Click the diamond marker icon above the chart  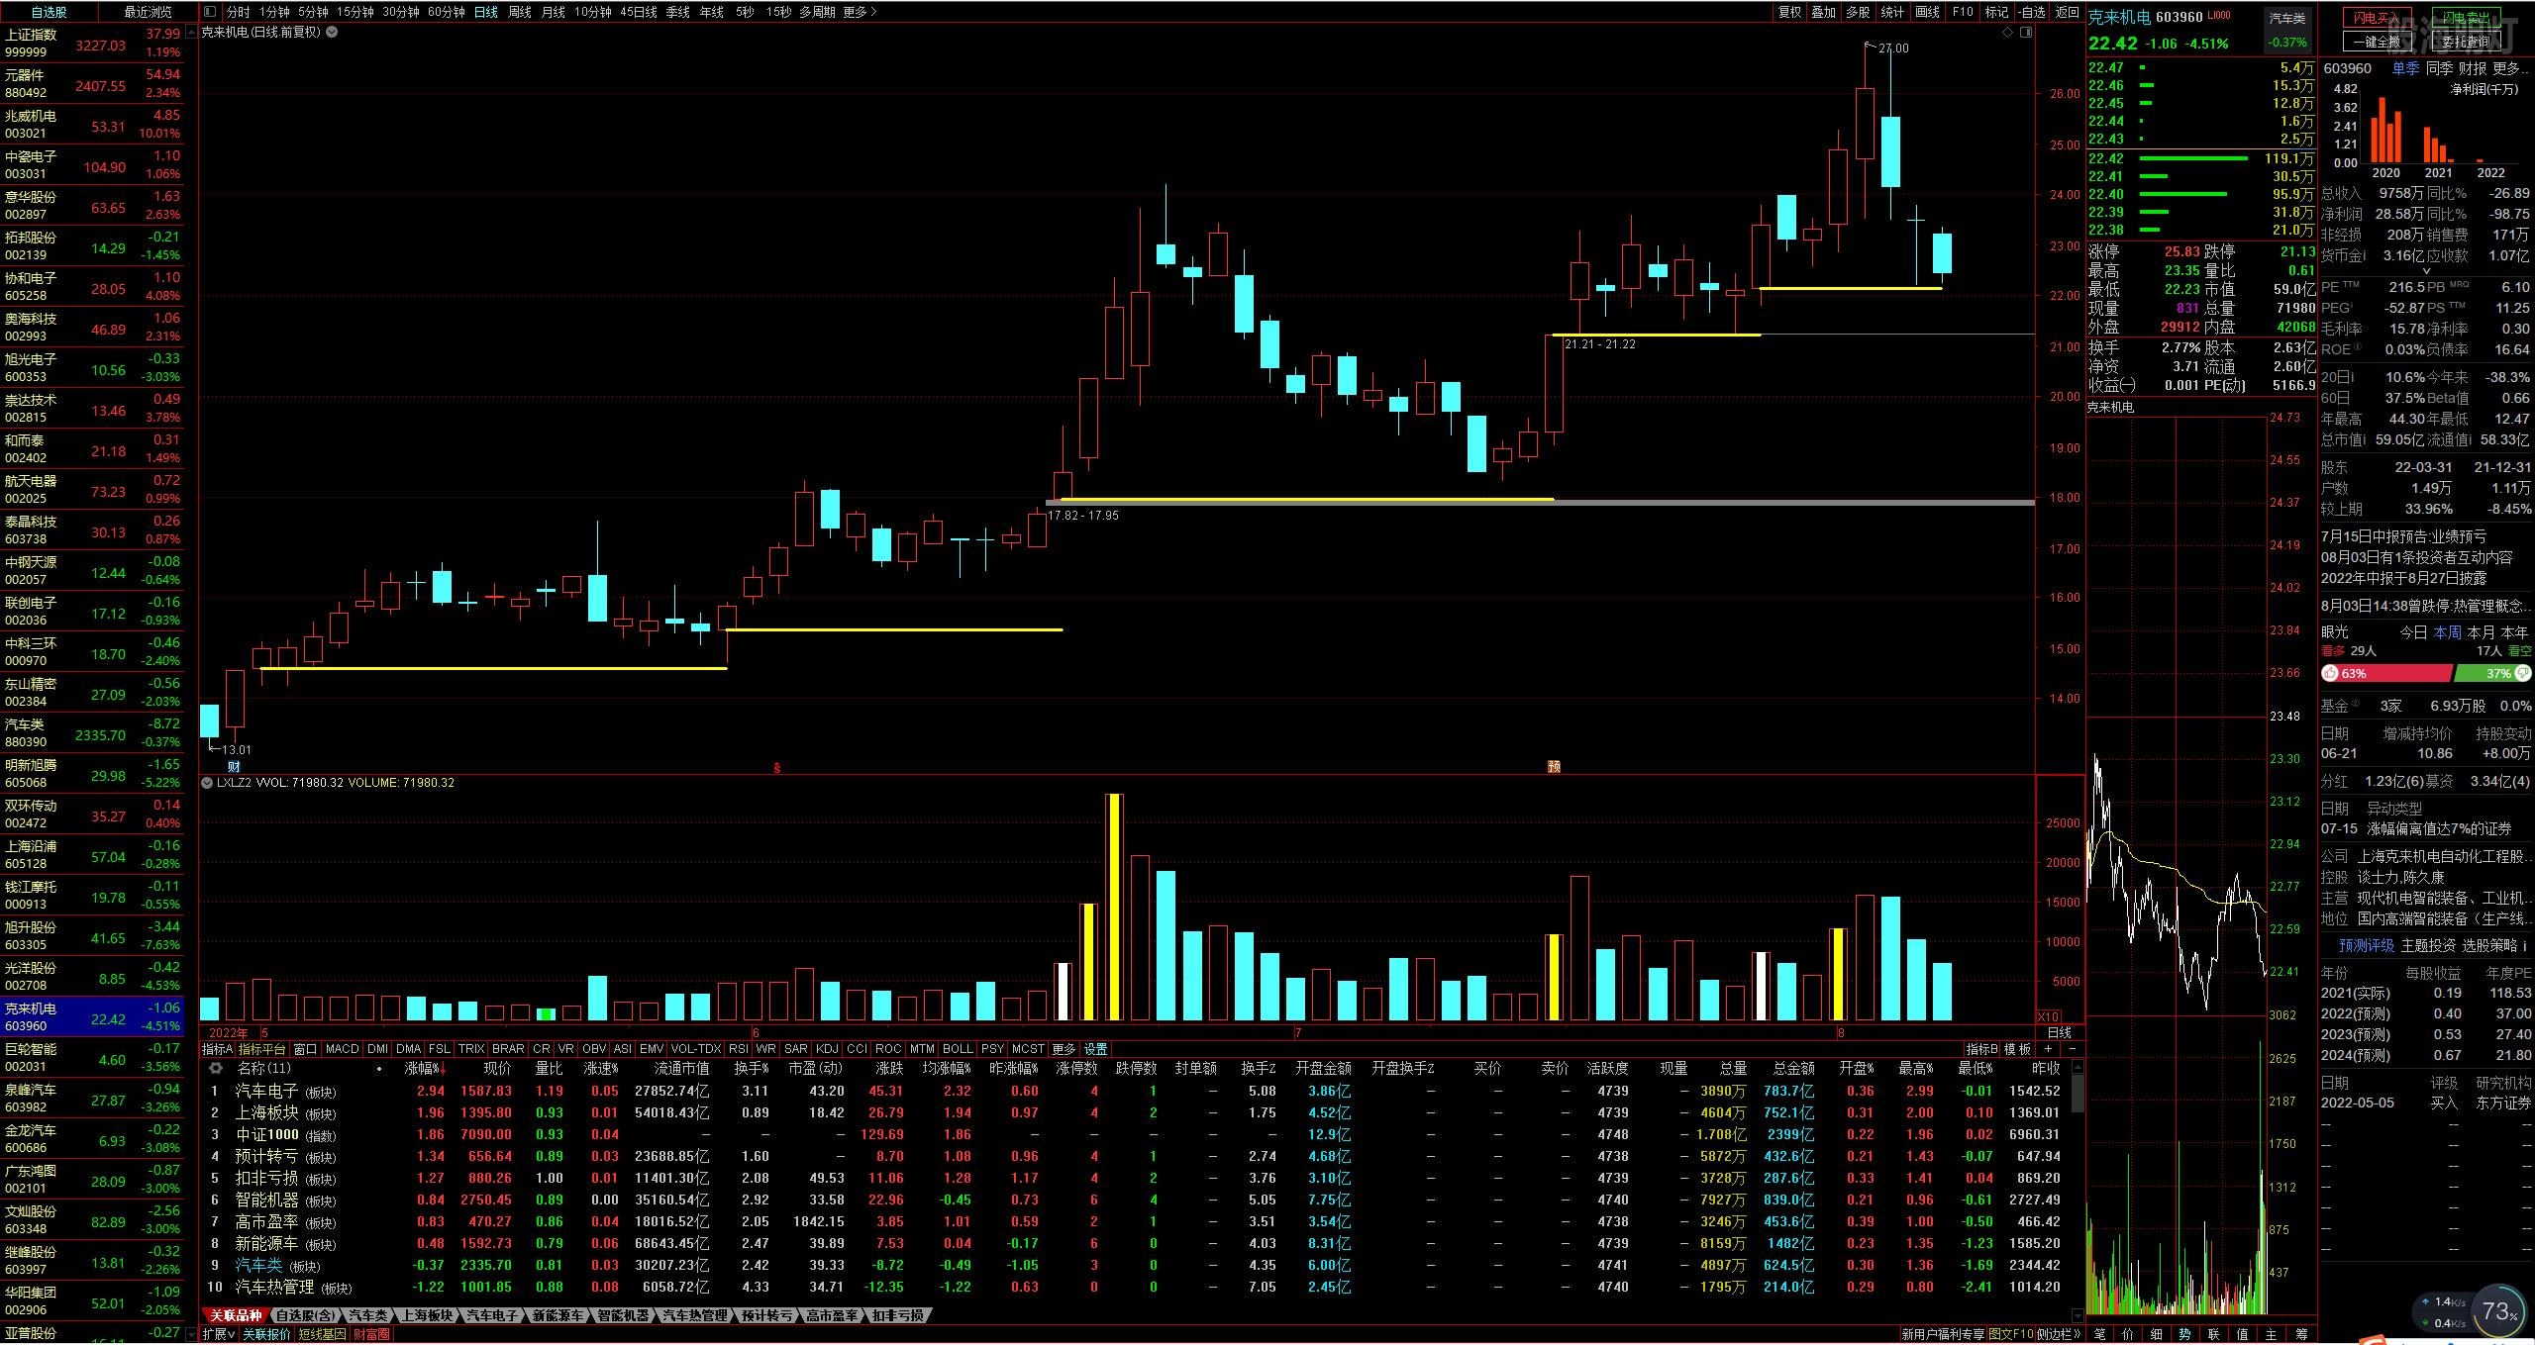2007,33
